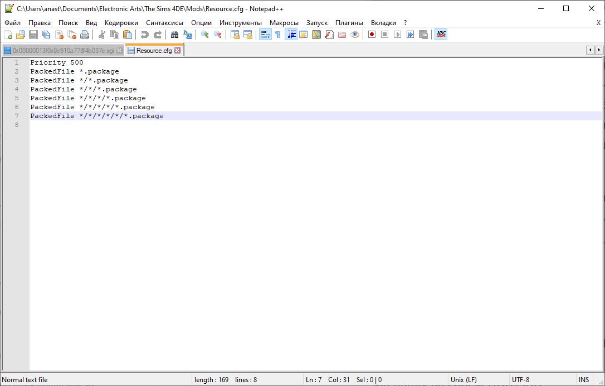Click the Unix (LF) status bar field
This screenshot has height=386, width=605.
tap(463, 380)
